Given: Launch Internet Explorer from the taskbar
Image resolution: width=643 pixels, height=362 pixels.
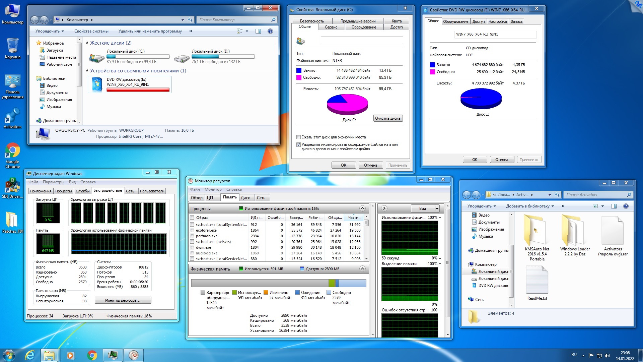Looking at the screenshot, I should [30, 355].
